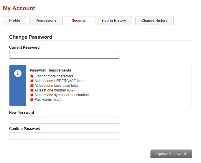The image size is (201, 163).
Task: Click red X beside symbol or punctuation requirement
Action: click(x=32, y=95)
